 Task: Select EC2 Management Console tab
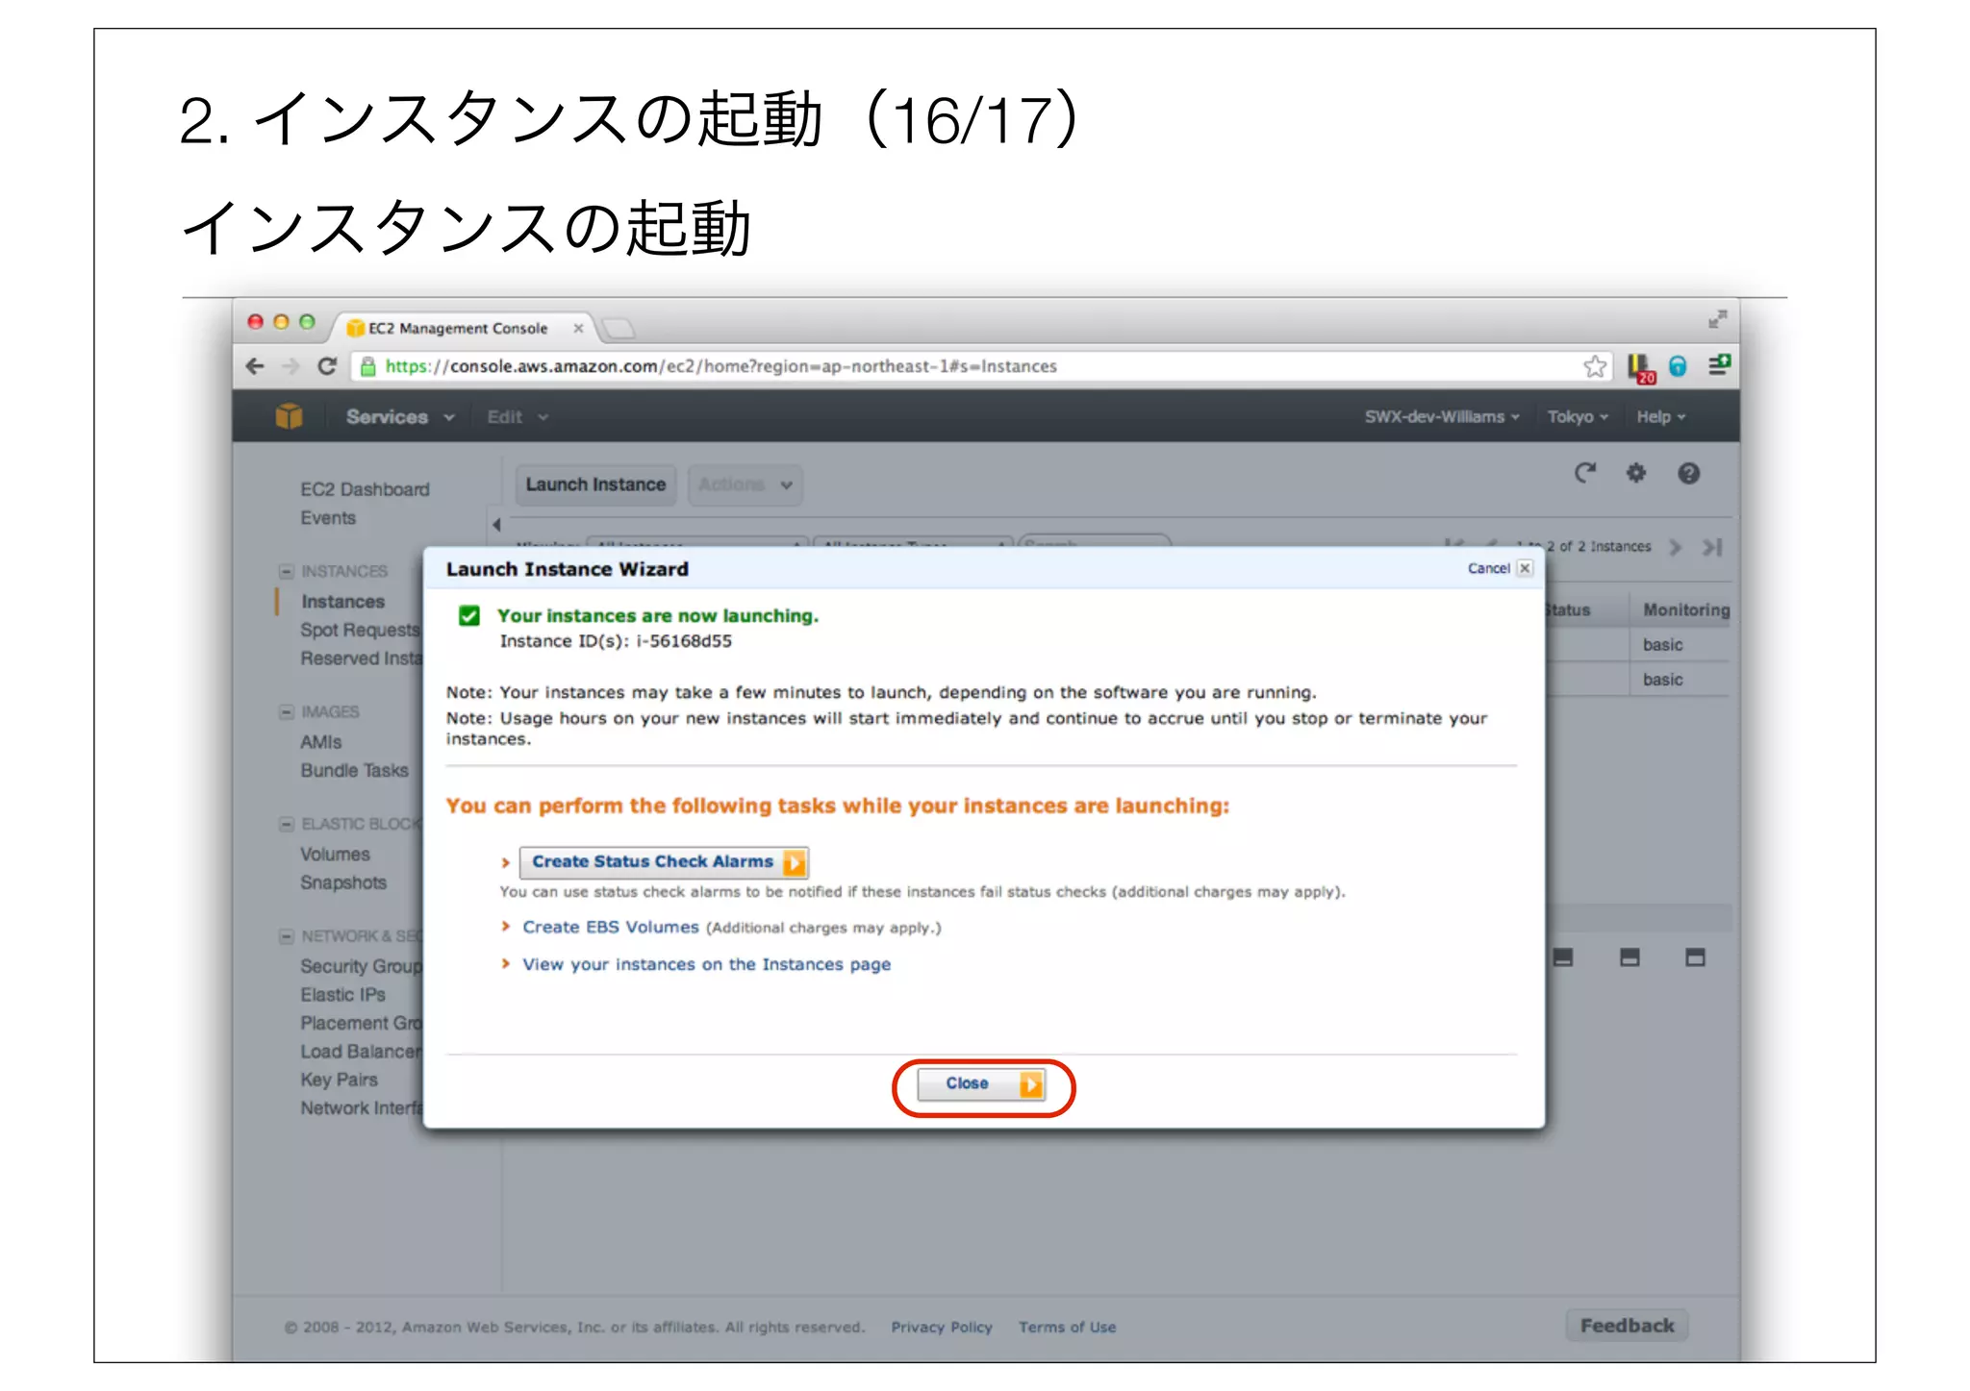[x=458, y=329]
